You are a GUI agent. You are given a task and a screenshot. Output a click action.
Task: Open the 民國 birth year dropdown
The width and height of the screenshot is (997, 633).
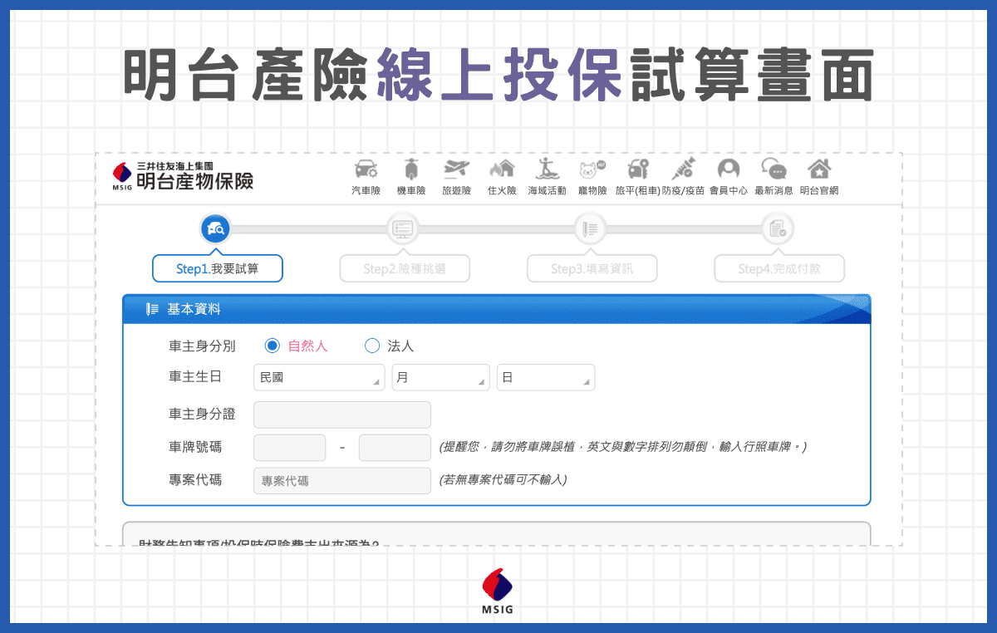click(319, 377)
